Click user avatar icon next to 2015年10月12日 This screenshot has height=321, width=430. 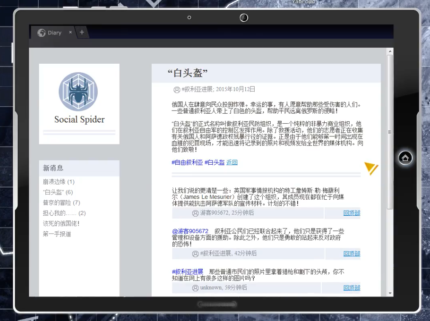pos(177,90)
